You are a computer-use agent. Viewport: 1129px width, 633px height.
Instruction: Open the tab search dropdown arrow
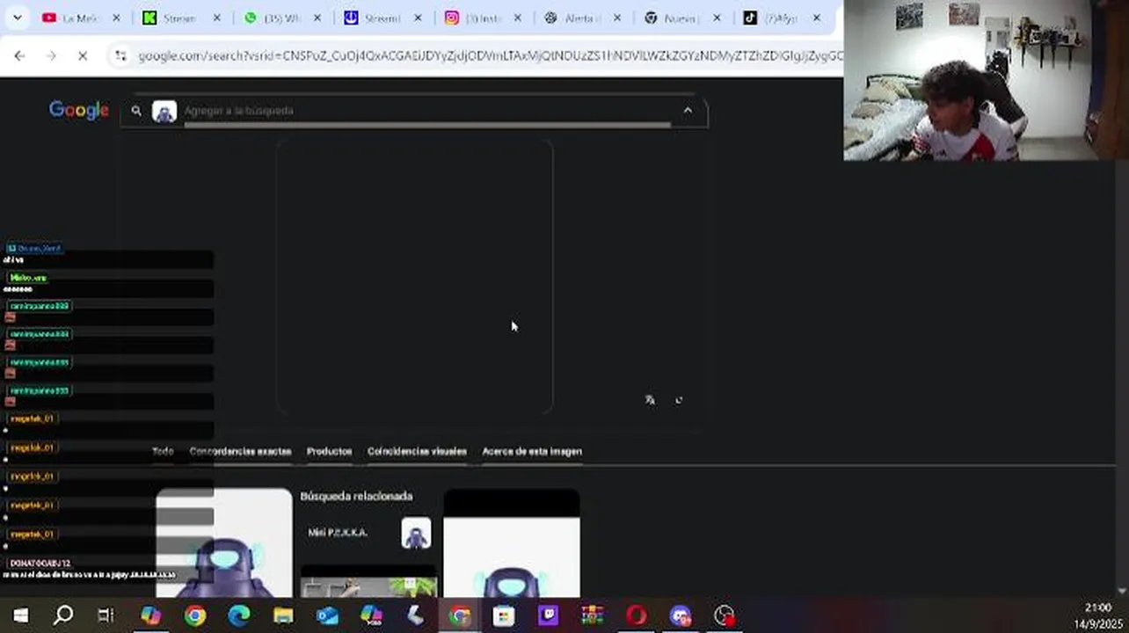pyautogui.click(x=18, y=18)
